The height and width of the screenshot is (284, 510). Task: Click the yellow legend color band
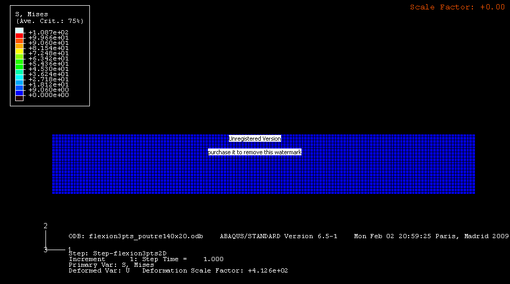pyautogui.click(x=19, y=52)
